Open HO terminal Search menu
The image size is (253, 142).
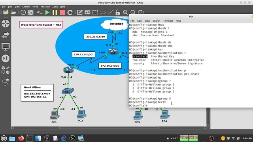pos(157,21)
